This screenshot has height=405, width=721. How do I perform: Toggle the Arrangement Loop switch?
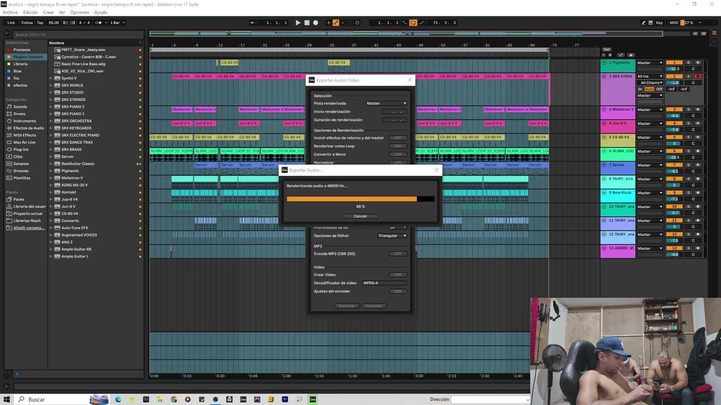(413, 22)
